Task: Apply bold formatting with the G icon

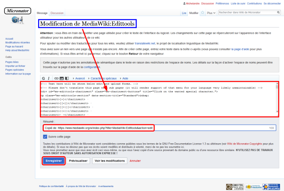Action: point(43,79)
